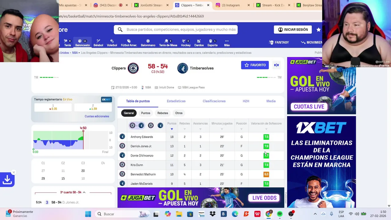Select the General filter pill
Viewport: 391px width, 220px height.
tap(129, 113)
